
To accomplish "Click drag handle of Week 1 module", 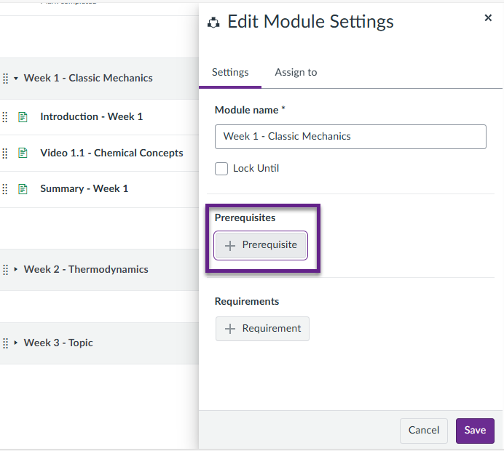I will [x=6, y=79].
